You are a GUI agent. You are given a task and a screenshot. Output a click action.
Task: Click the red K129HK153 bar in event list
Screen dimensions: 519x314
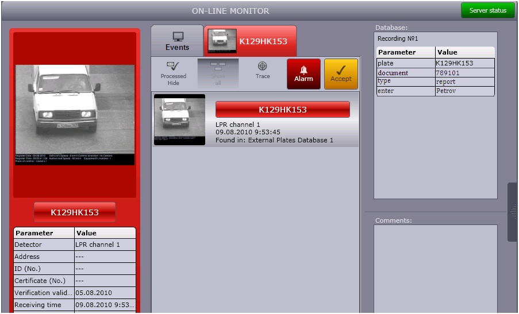282,110
